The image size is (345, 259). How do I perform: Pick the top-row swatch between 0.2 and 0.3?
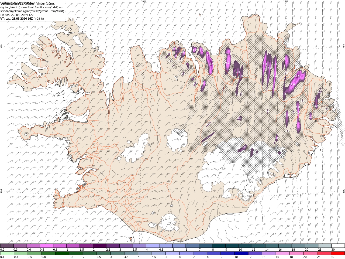(7, 246)
